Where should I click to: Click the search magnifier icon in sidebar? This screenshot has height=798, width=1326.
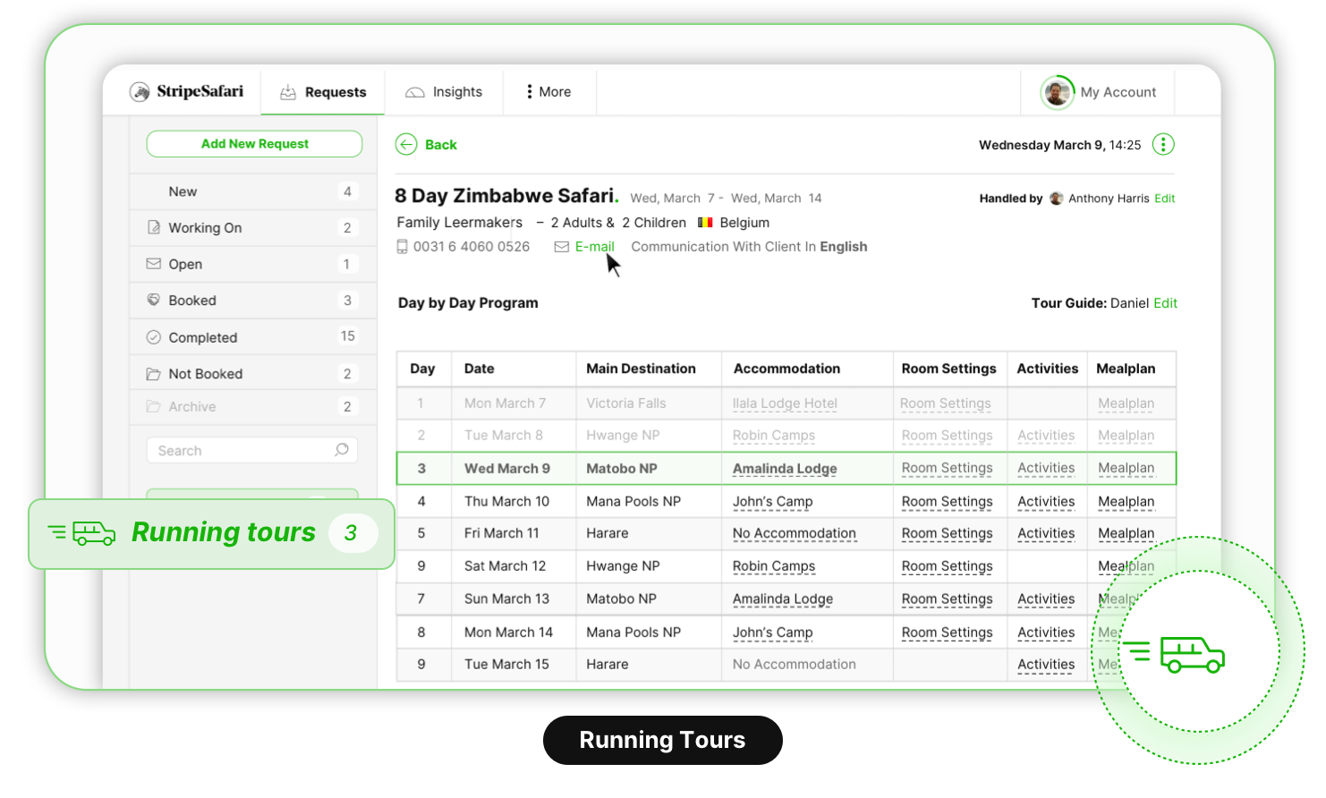click(341, 450)
